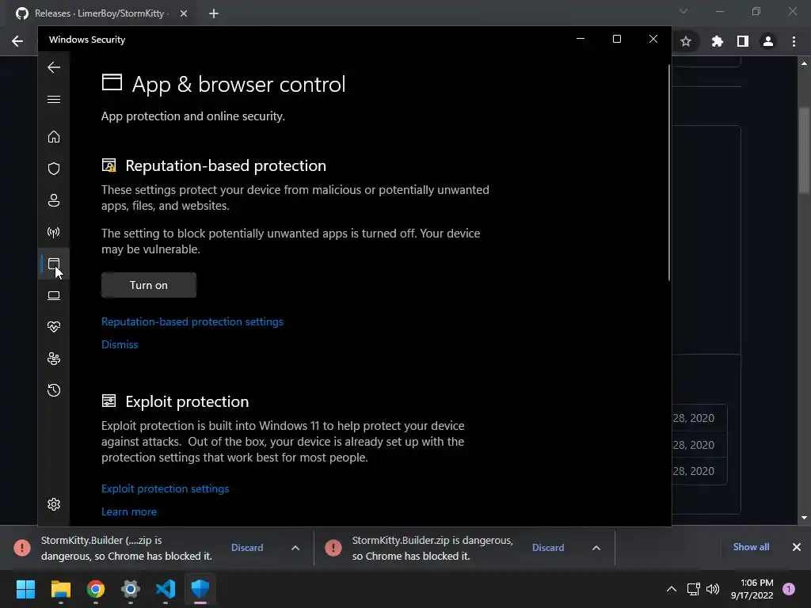Viewport: 811px width, 608px height.
Task: Discard the StormKitty.Builder (....zip download
Action: point(247,548)
